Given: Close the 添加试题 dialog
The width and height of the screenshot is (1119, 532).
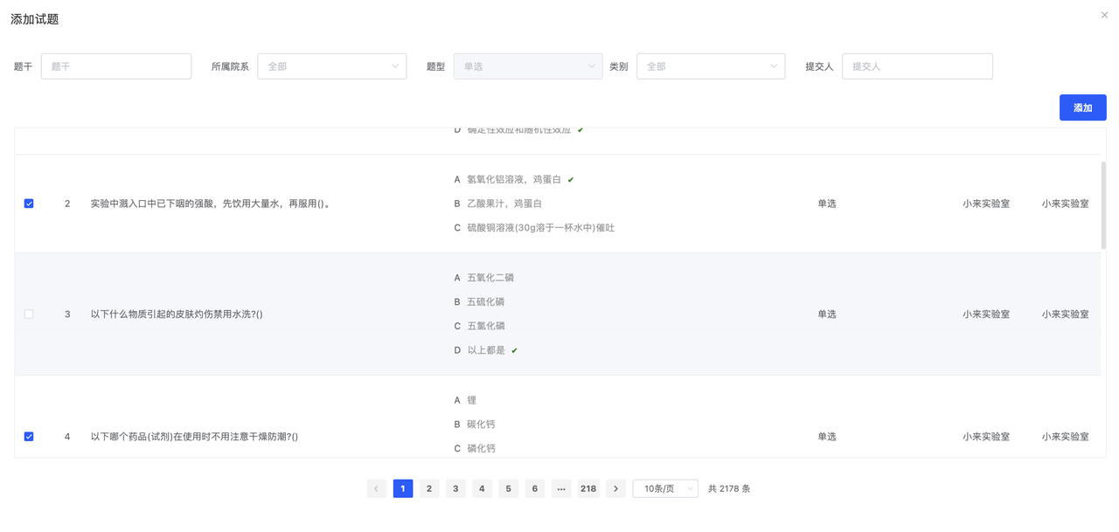Looking at the screenshot, I should (1104, 15).
